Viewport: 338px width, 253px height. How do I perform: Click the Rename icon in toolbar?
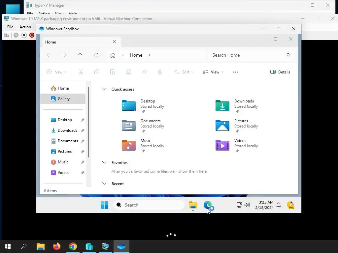(x=128, y=72)
